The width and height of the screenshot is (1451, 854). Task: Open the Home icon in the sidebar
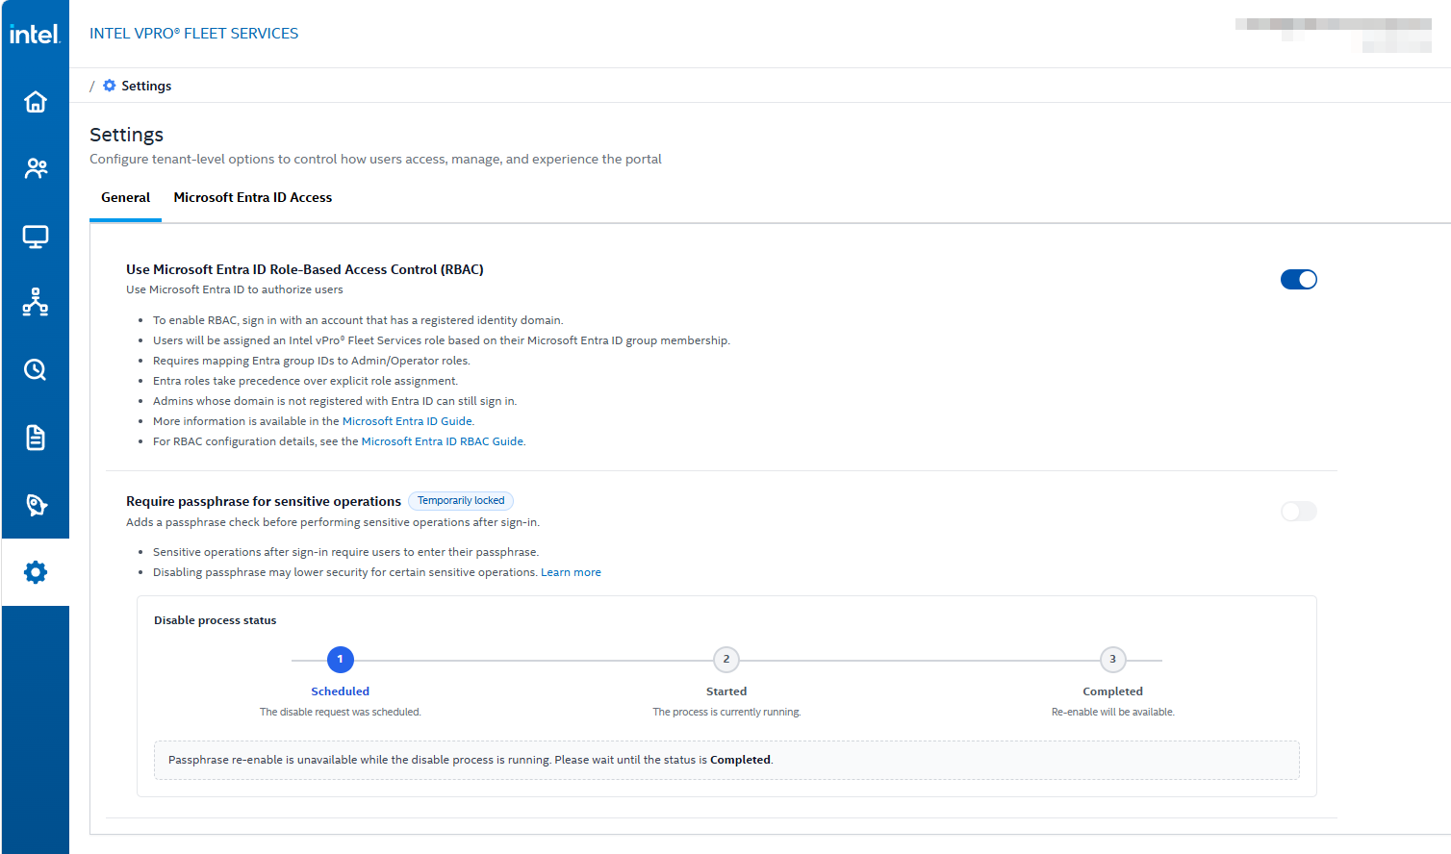click(x=36, y=101)
